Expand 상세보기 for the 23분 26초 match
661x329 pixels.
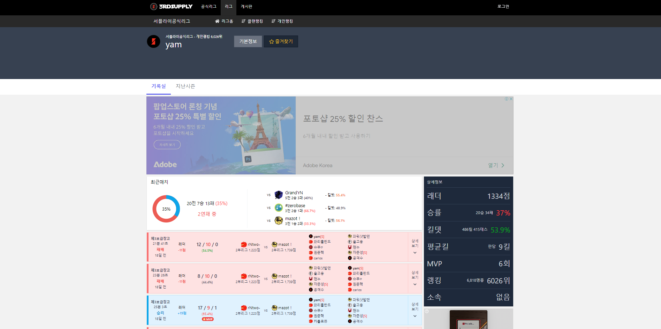(415, 279)
